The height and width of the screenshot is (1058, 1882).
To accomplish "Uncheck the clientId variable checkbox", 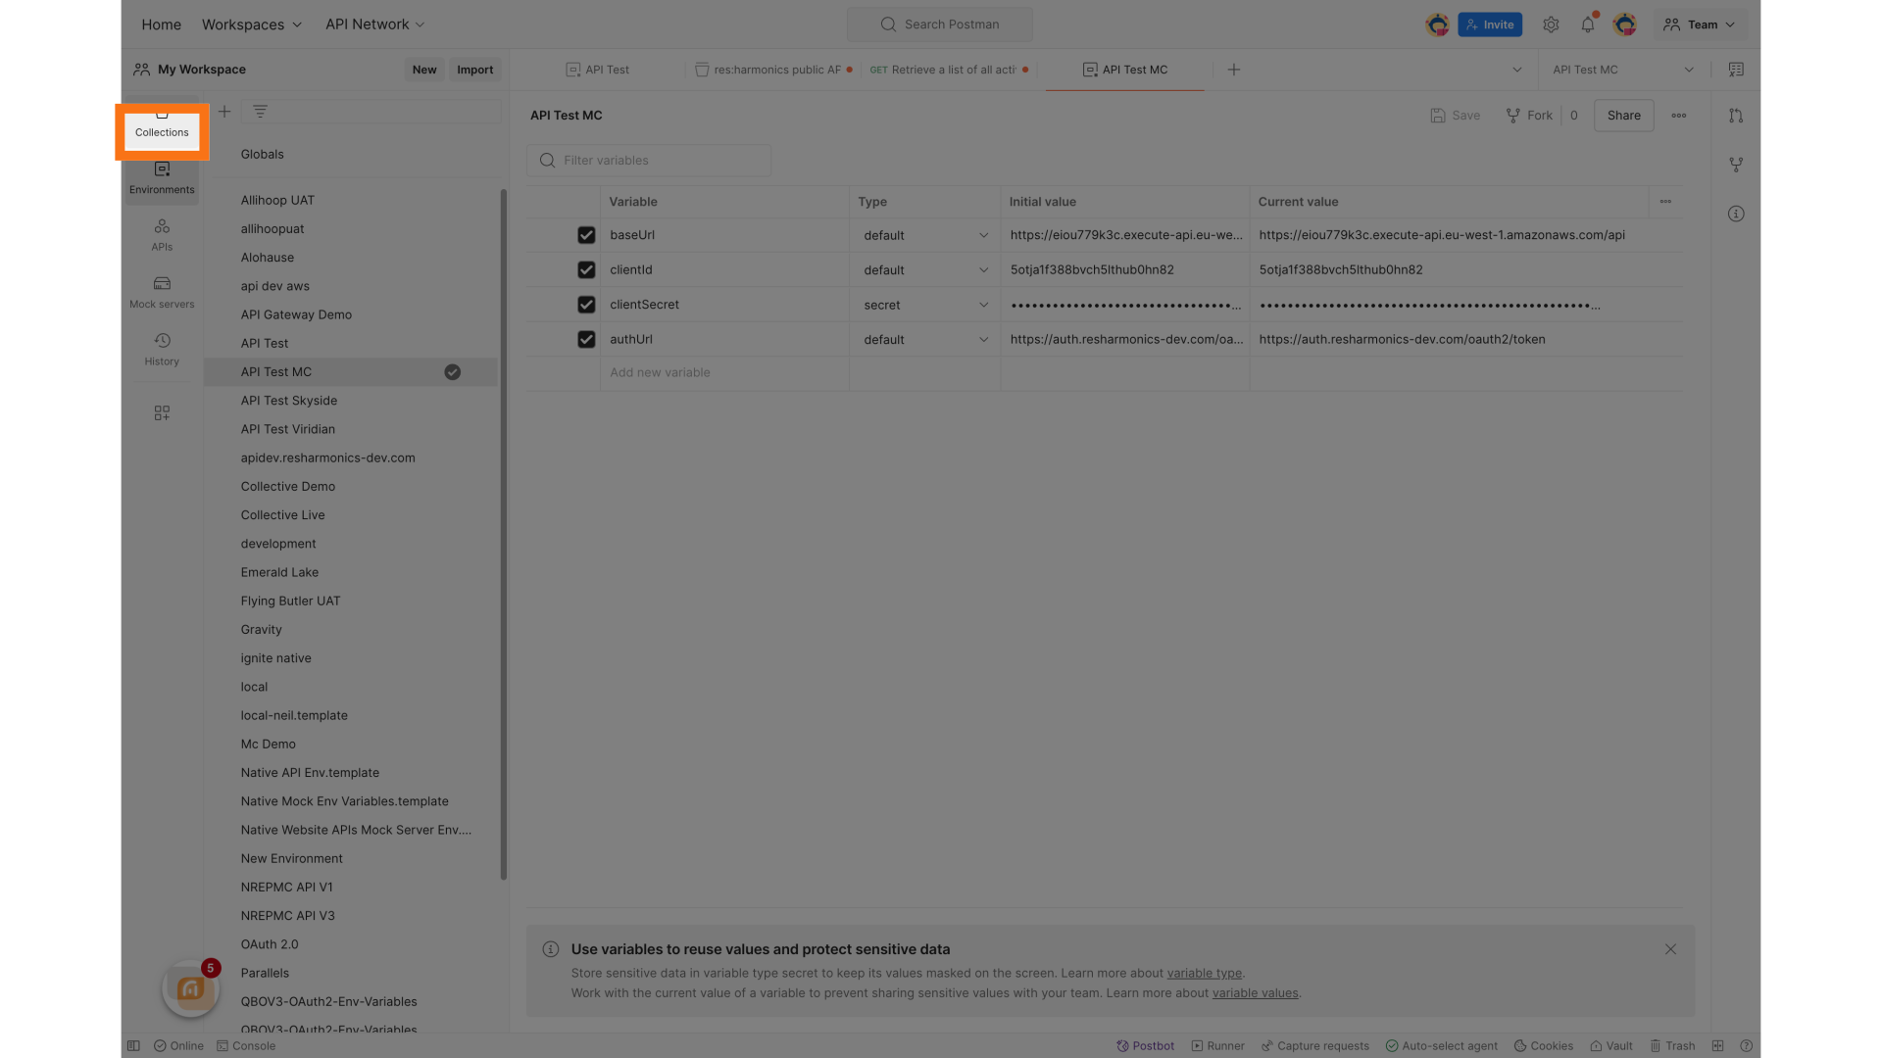I will point(586,269).
